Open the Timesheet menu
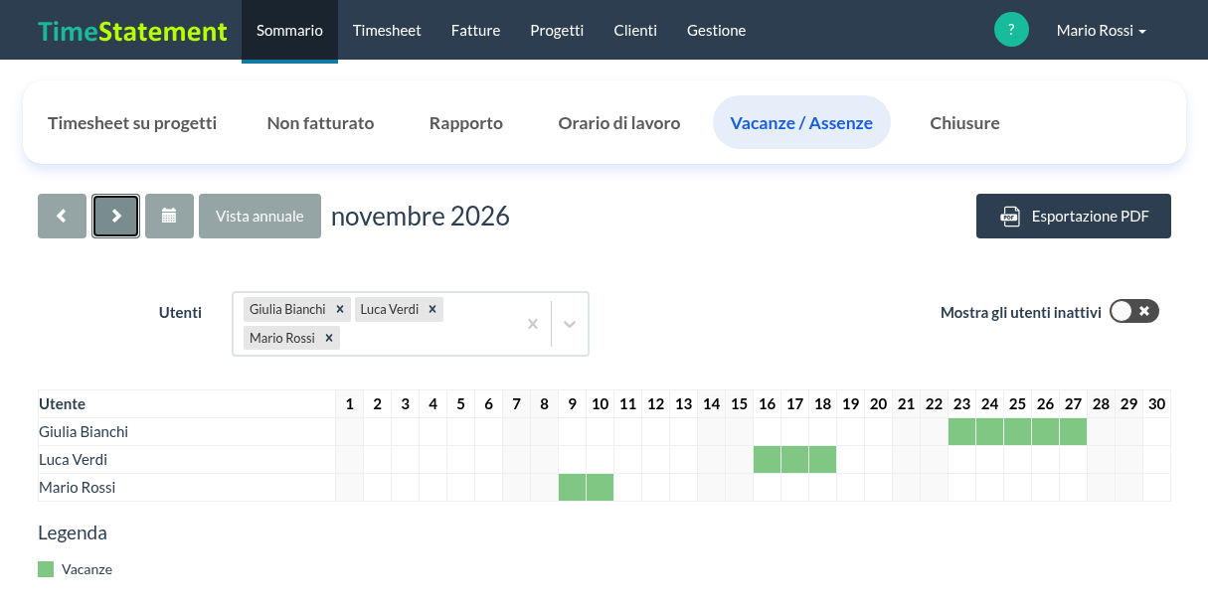1208x606 pixels. click(387, 30)
